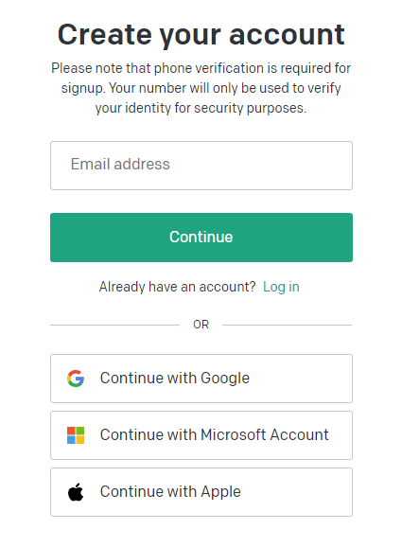Click the blue square of Microsoft logo
Image resolution: width=402 pixels, height=547 pixels.
coord(71,439)
